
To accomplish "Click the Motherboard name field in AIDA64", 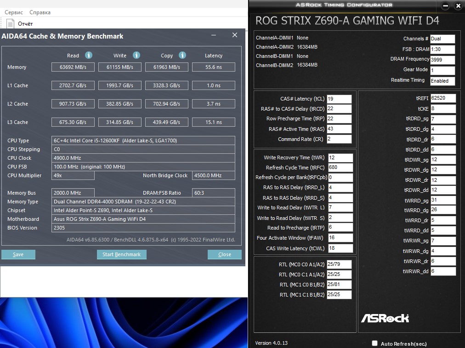I will point(143,219).
